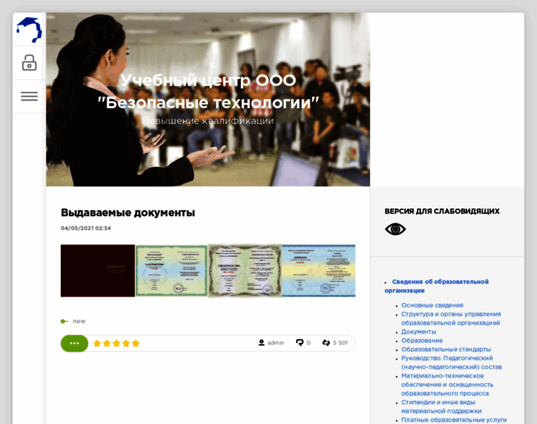Open 'Основные сведения' link
The height and width of the screenshot is (424, 537).
432,305
